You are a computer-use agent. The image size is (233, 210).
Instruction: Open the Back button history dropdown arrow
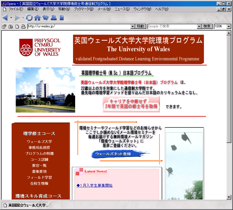tap(11, 17)
